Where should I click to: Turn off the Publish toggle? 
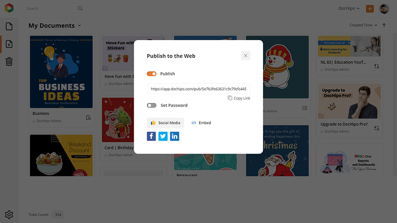pyautogui.click(x=152, y=74)
